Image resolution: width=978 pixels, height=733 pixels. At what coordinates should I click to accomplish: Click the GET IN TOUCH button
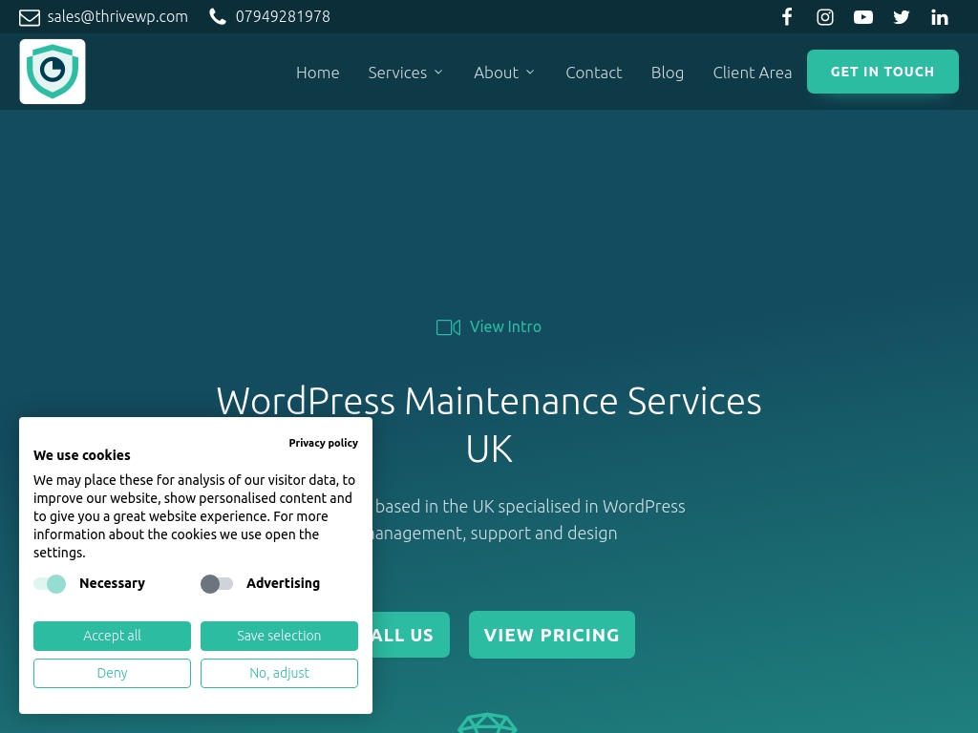click(x=882, y=72)
